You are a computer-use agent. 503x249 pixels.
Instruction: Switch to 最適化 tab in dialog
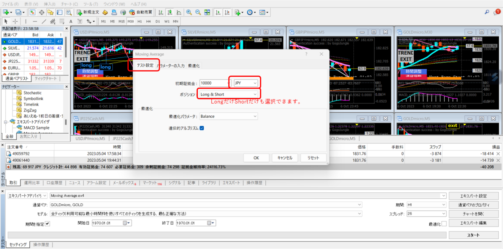[194, 66]
